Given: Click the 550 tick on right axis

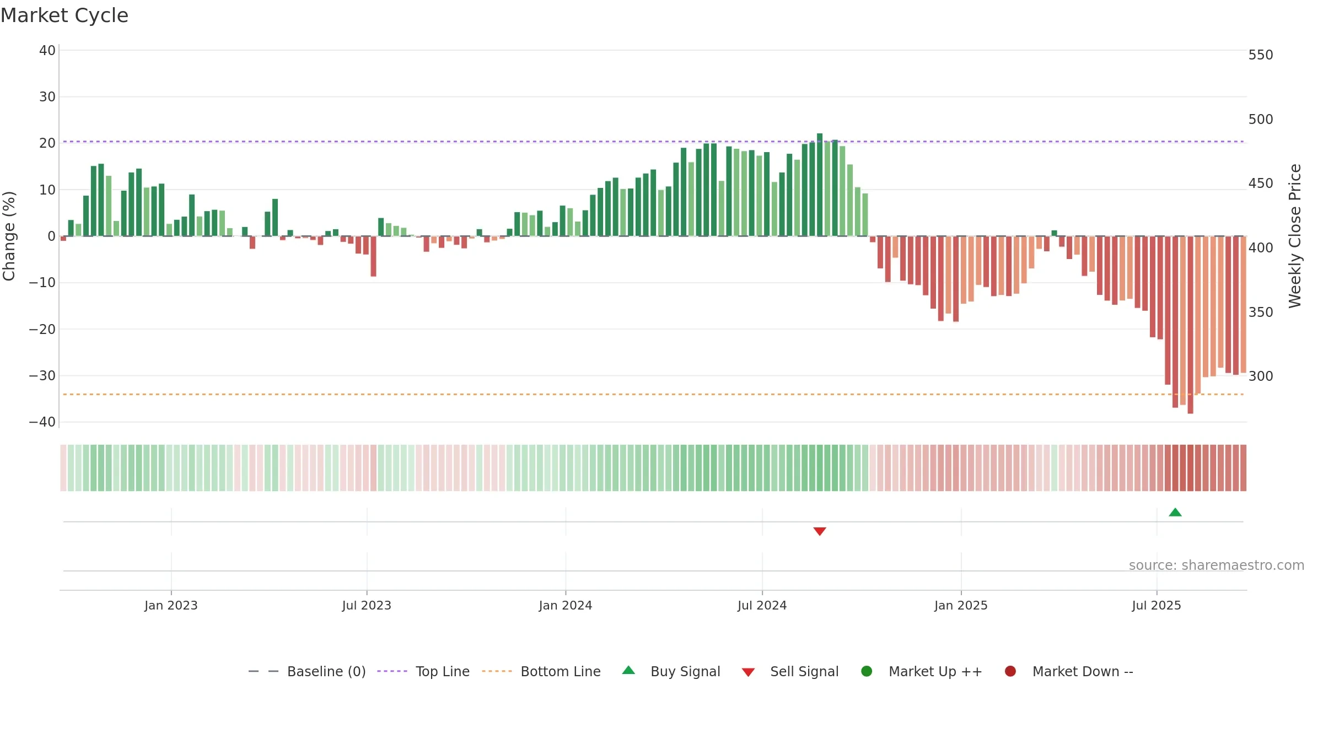Looking at the screenshot, I should point(1261,55).
